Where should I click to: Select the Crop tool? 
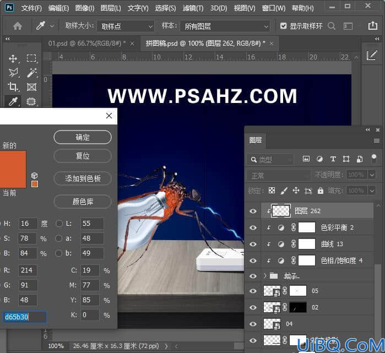pos(13,87)
